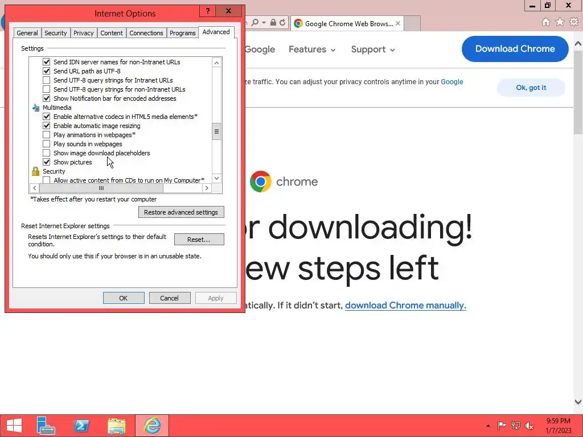Toggle Enable alternative codecs in HTML5 media
583x437 pixels.
tap(47, 117)
